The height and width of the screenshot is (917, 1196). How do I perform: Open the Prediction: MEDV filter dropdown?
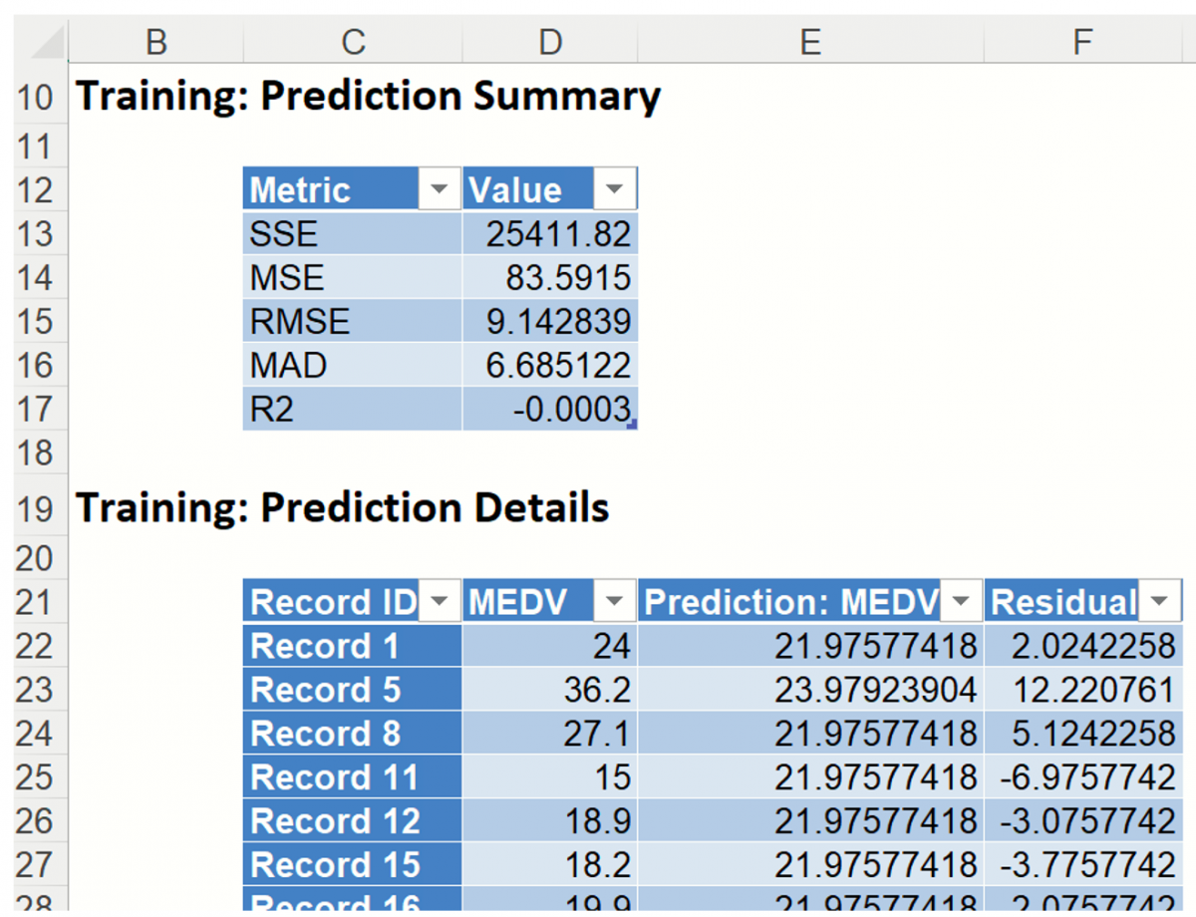pyautogui.click(x=960, y=601)
